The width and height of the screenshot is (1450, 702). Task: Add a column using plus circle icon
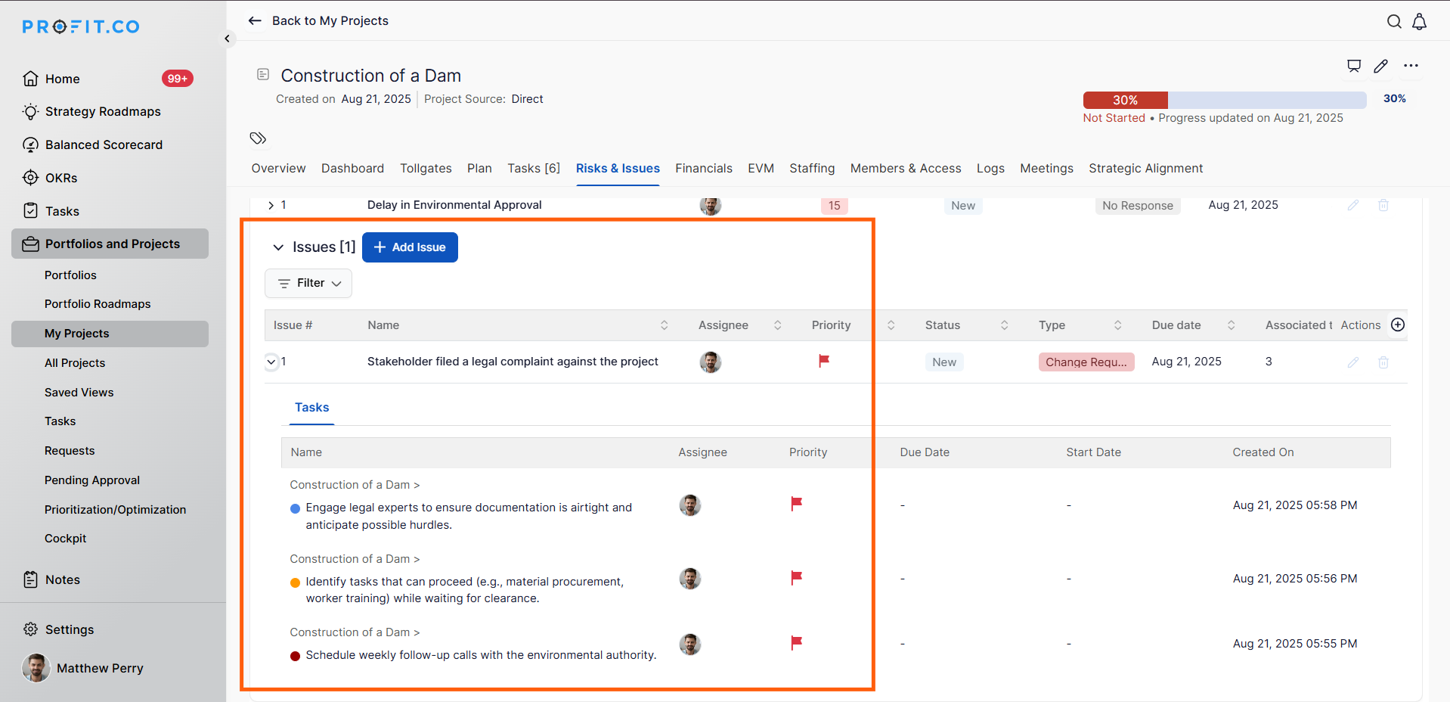pyautogui.click(x=1398, y=325)
